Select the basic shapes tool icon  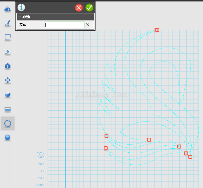pos(8,9)
